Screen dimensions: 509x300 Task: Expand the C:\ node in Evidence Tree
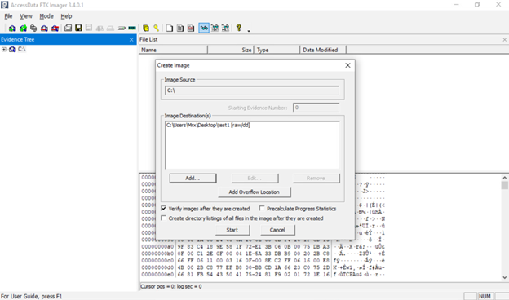(x=4, y=49)
